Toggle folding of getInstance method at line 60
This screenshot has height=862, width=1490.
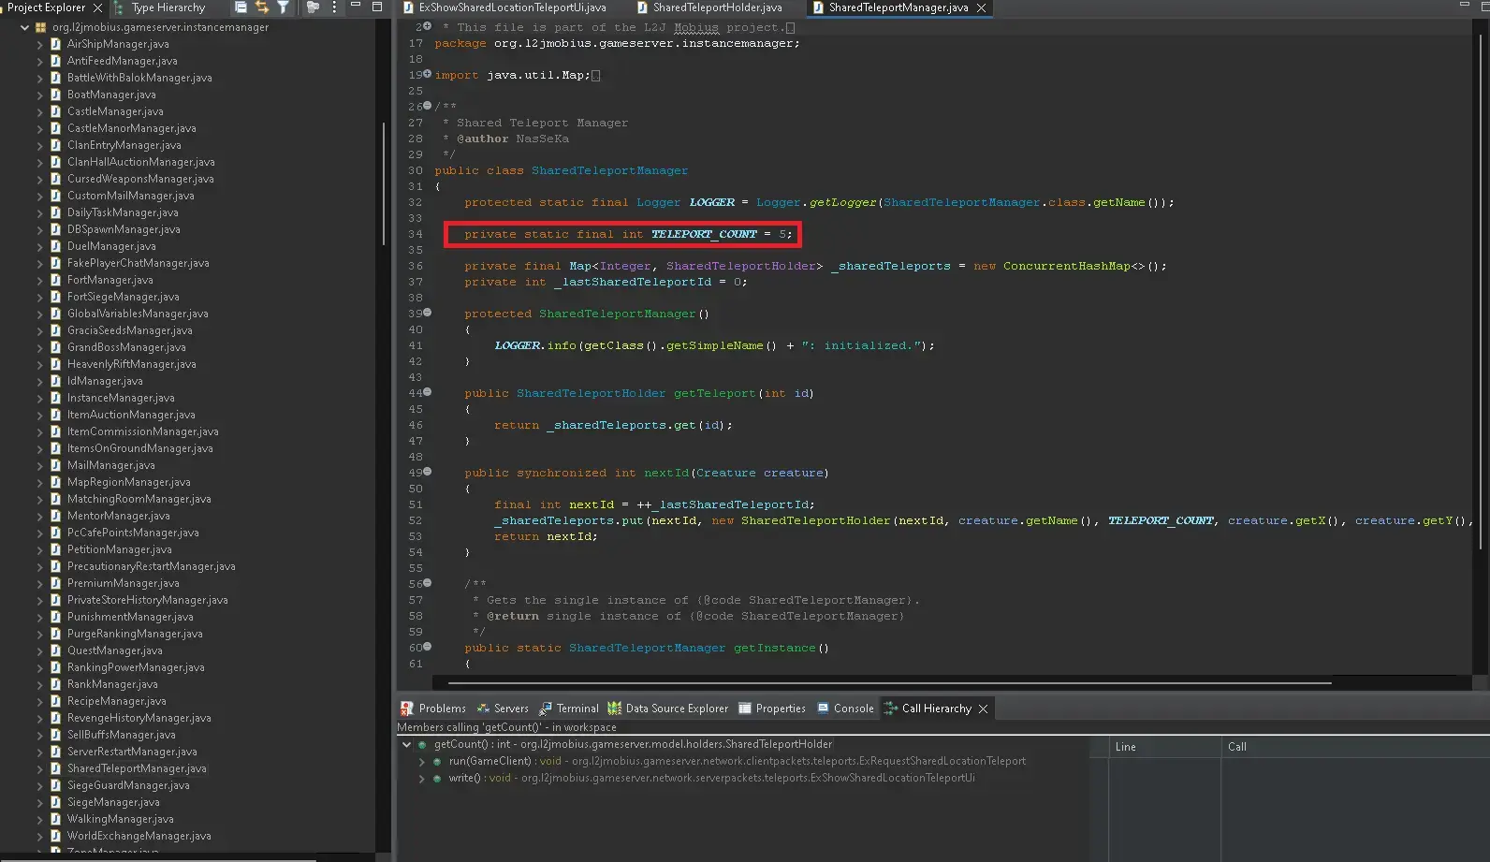(428, 647)
